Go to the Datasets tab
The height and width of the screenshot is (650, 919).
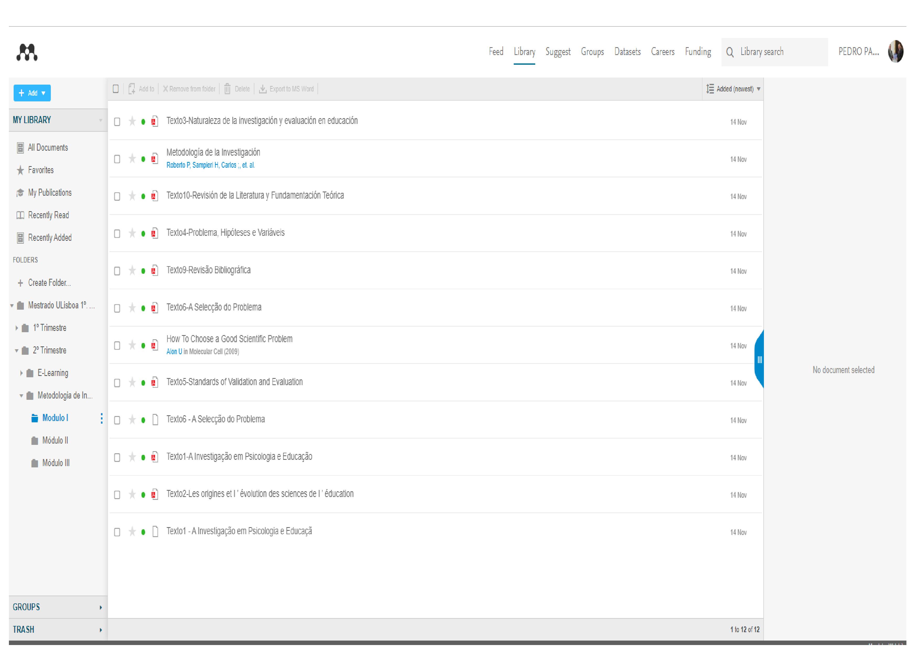[x=627, y=52]
